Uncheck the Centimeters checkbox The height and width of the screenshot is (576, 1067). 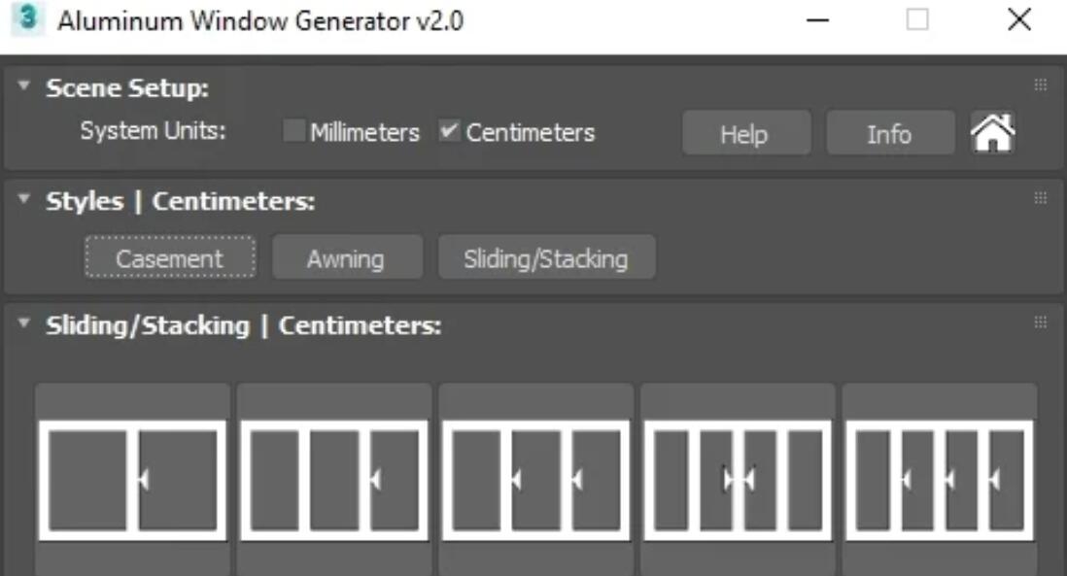coord(449,131)
